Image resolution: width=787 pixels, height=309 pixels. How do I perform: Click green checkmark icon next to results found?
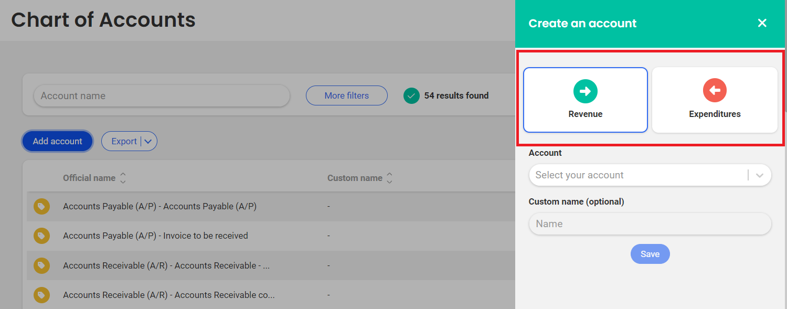[x=411, y=95]
